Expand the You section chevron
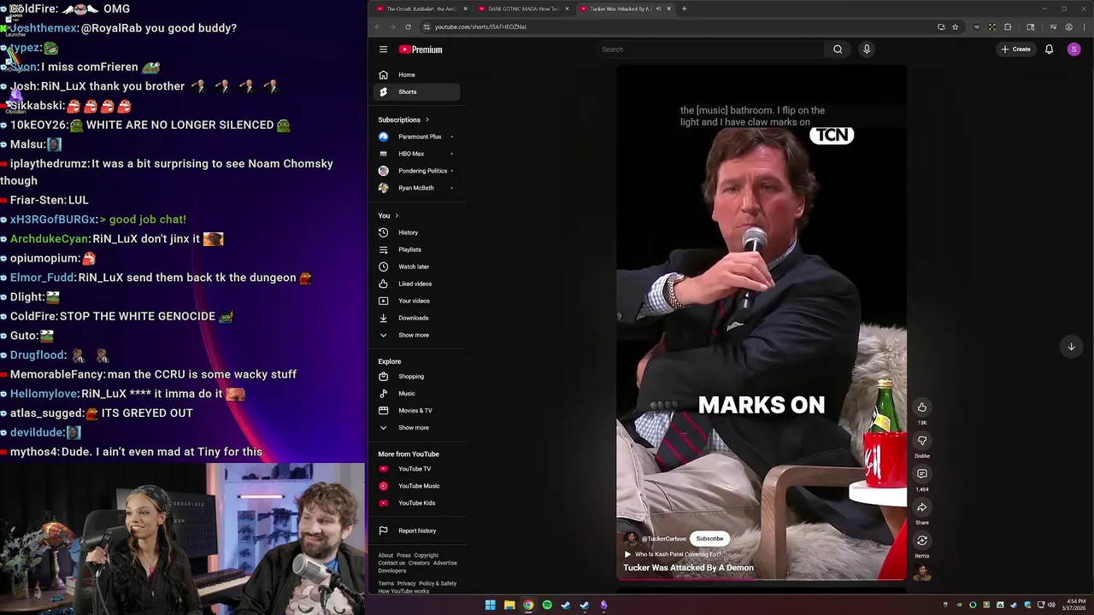 [397, 215]
